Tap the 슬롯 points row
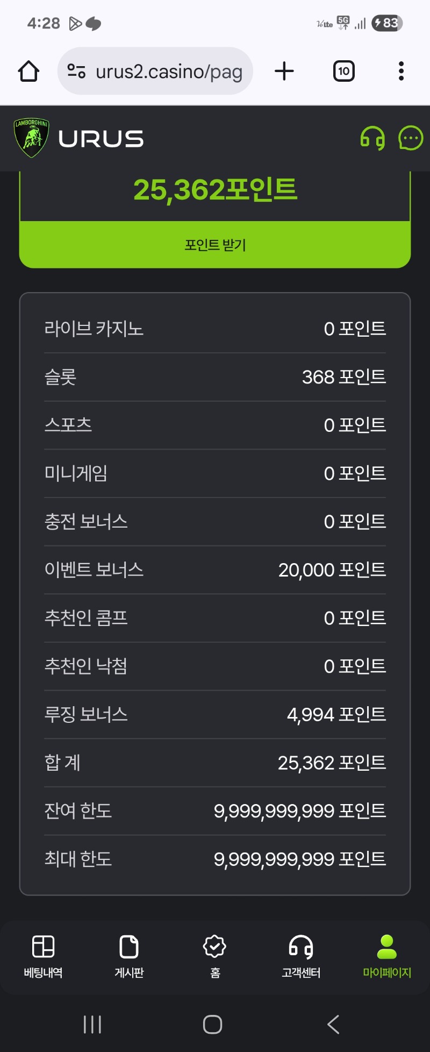The width and height of the screenshot is (430, 1052). click(215, 377)
